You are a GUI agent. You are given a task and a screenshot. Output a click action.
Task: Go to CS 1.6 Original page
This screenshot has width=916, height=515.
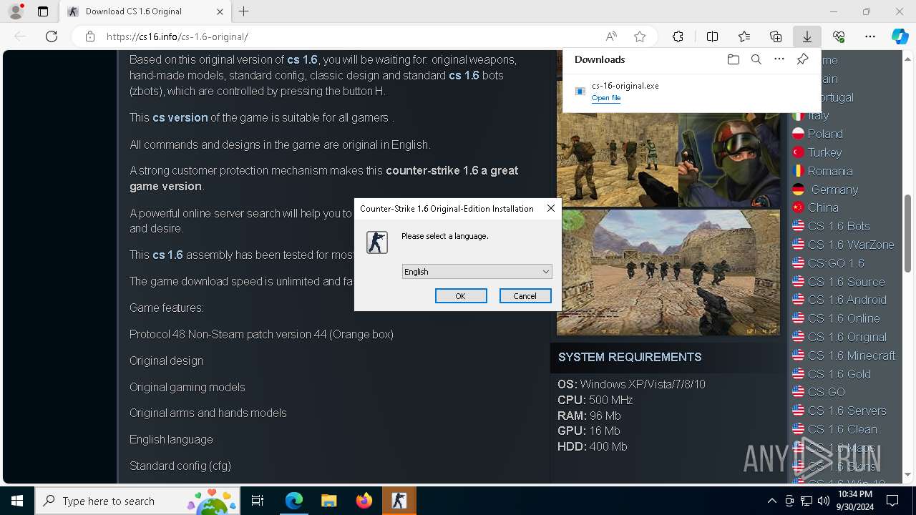point(847,337)
